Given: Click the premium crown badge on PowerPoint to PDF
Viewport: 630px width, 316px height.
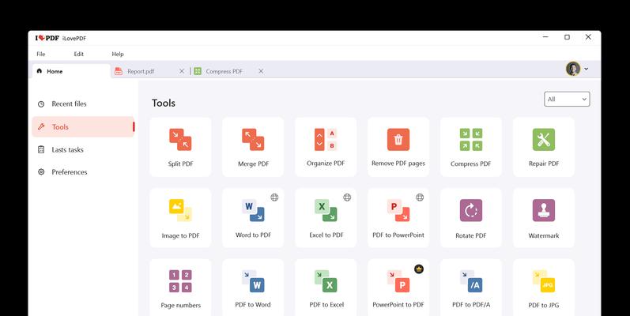Looking at the screenshot, I should [419, 269].
